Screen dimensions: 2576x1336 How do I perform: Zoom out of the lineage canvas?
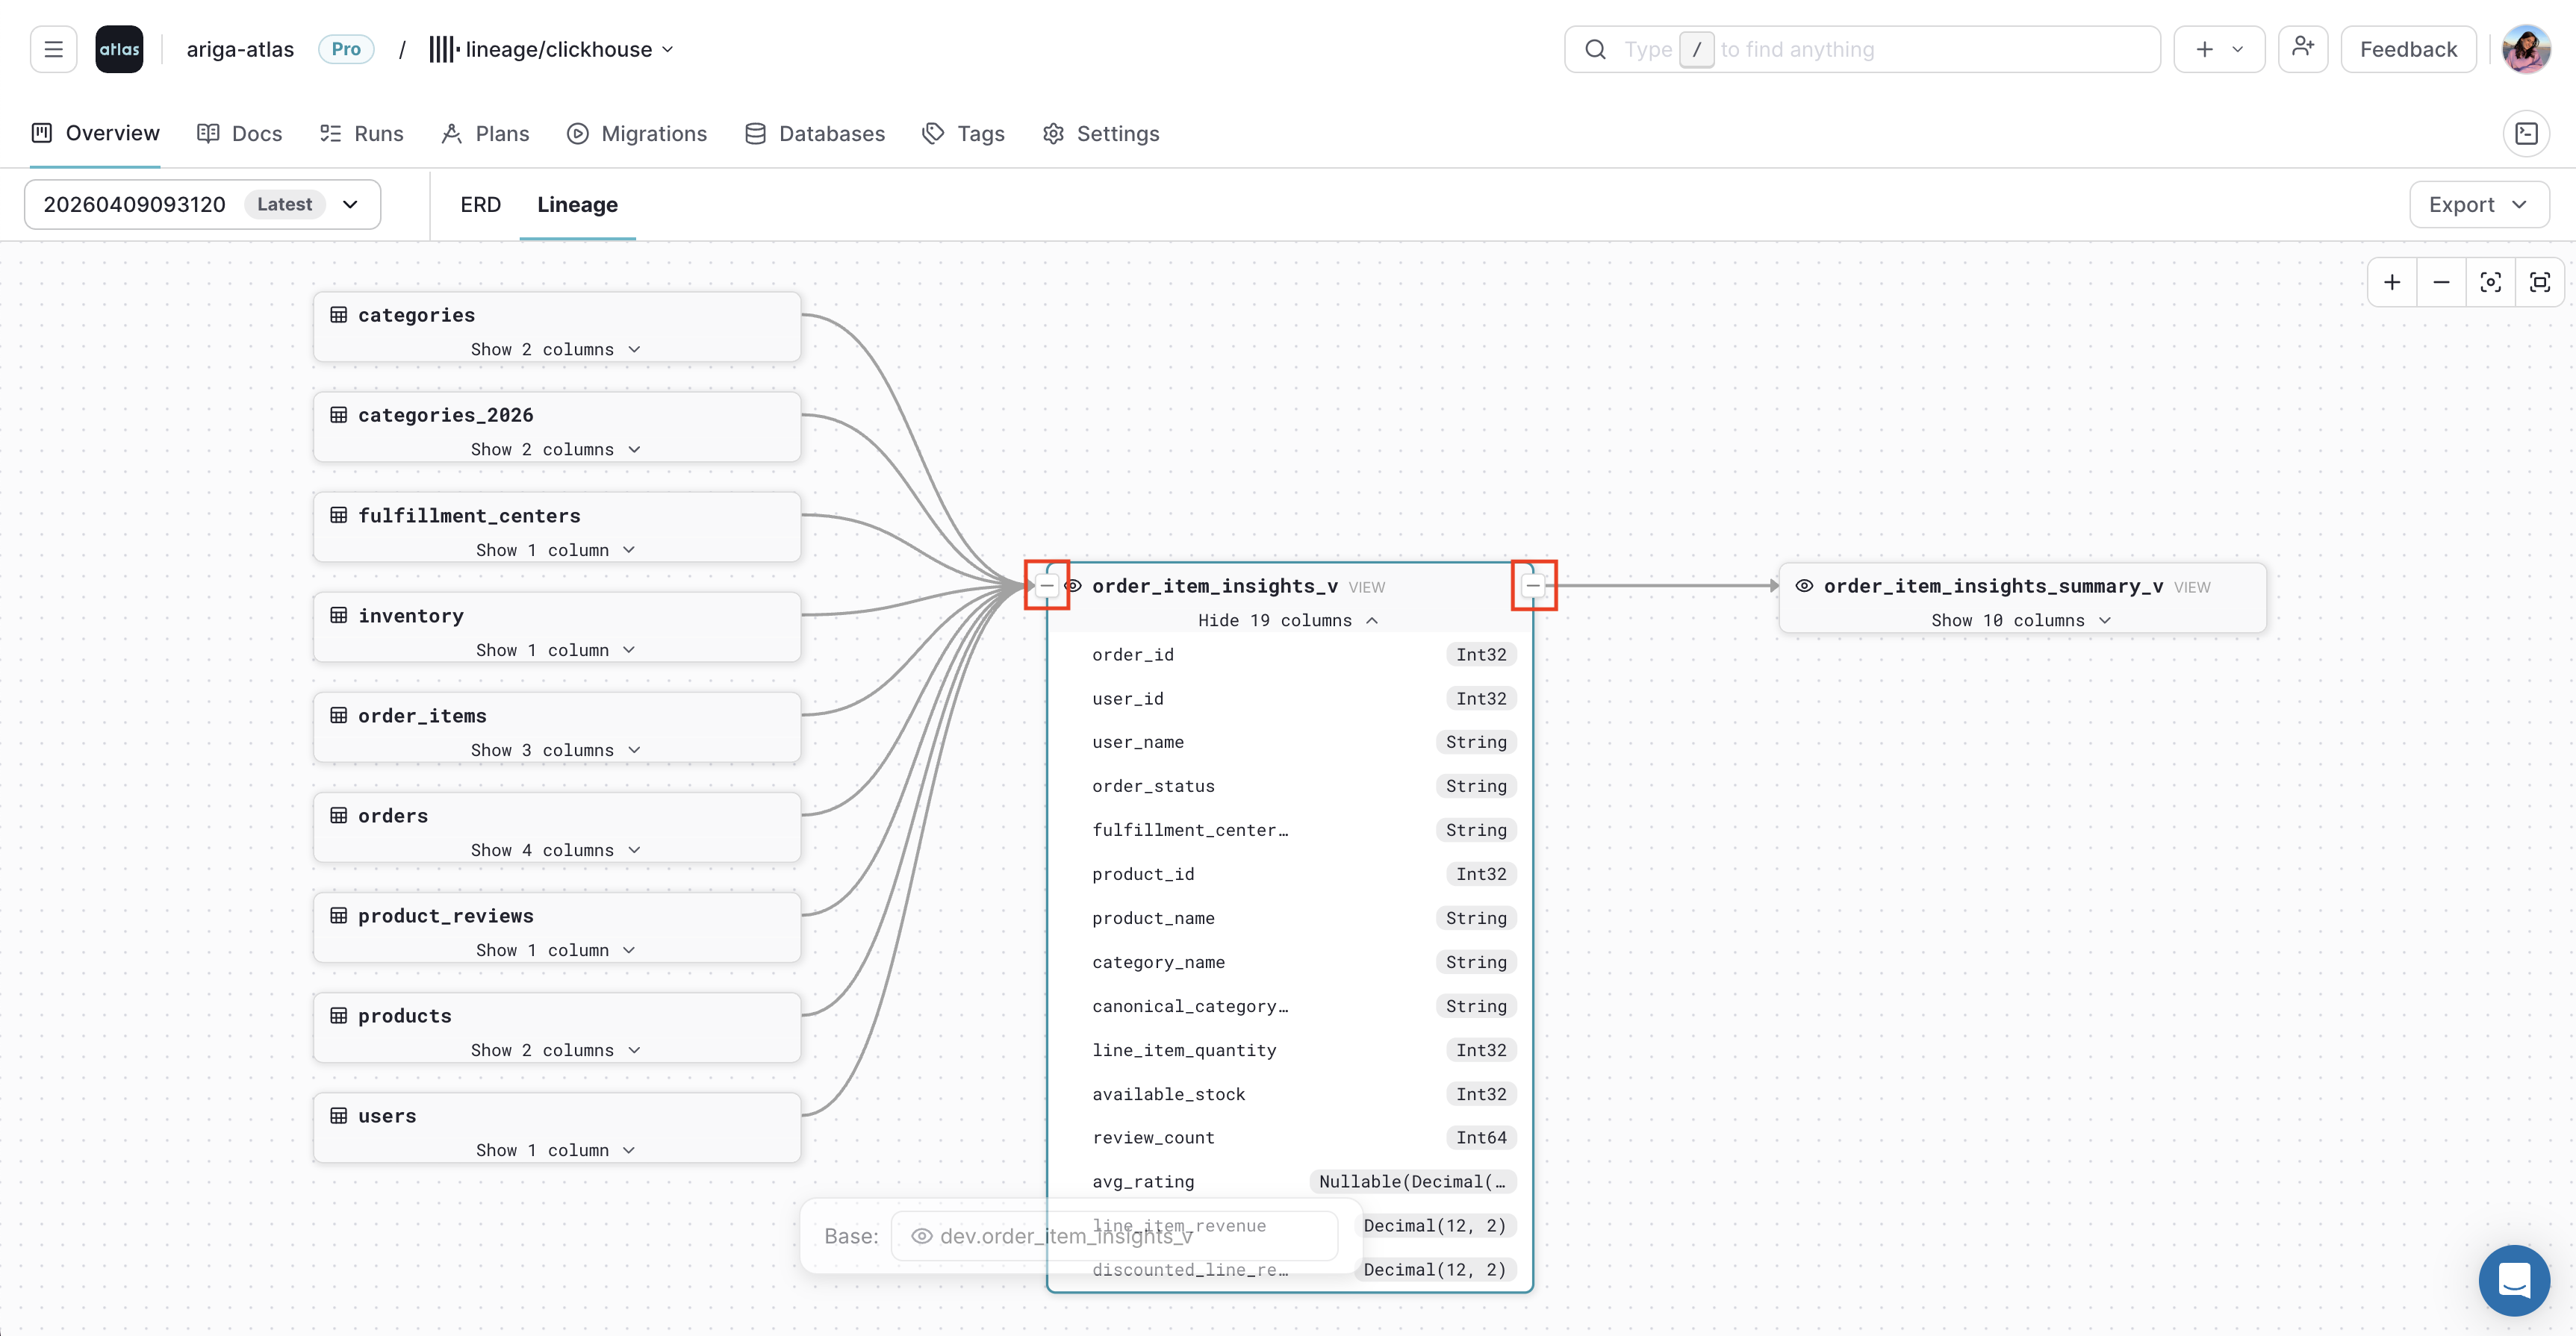click(2441, 282)
